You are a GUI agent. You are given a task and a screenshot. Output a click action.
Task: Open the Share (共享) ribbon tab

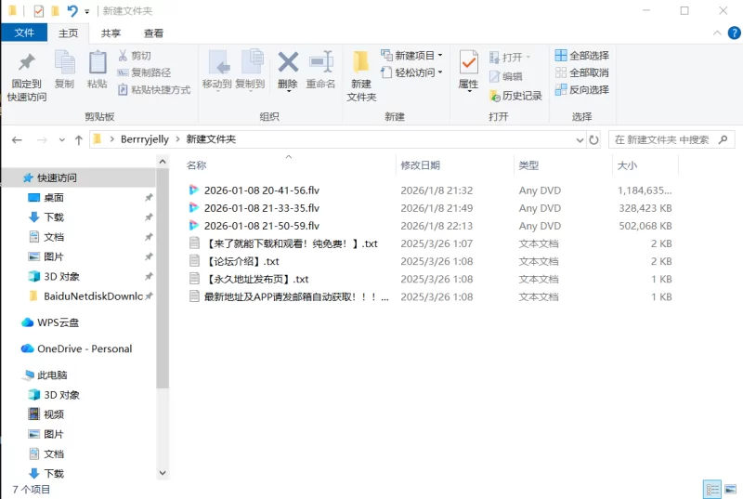tap(111, 33)
